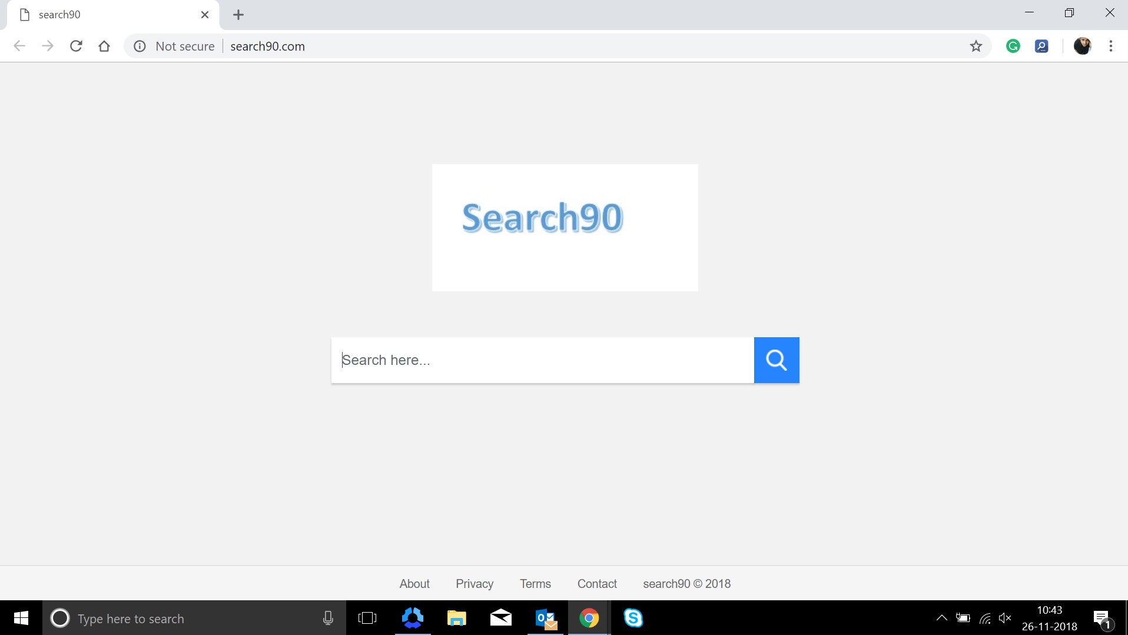Open Google Chrome profile avatar menu
Screen dimensions: 1128x635
click(1083, 46)
